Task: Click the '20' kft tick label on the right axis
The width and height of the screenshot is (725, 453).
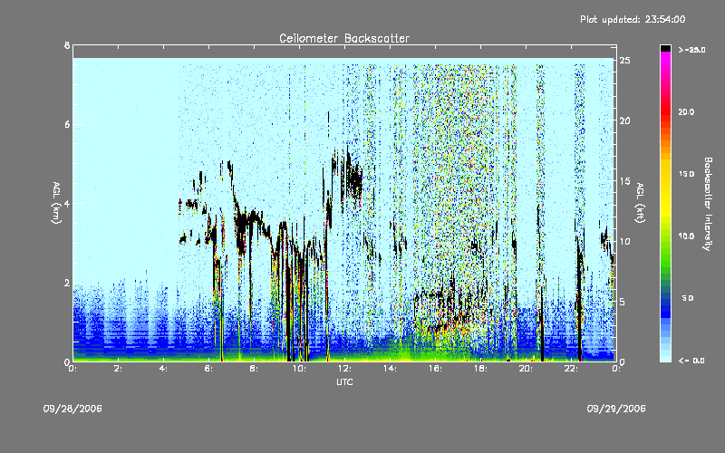Action: [624, 120]
